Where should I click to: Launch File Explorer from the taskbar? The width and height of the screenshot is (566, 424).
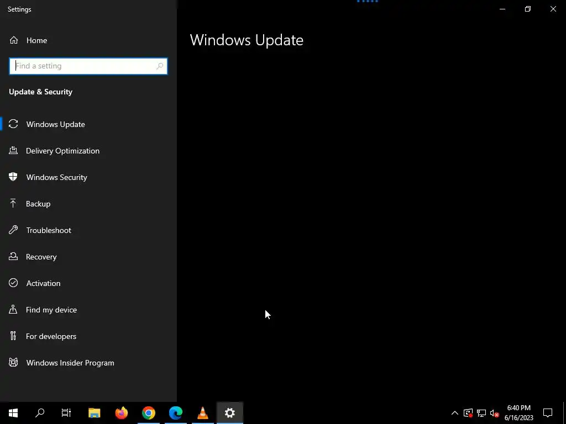click(x=94, y=413)
